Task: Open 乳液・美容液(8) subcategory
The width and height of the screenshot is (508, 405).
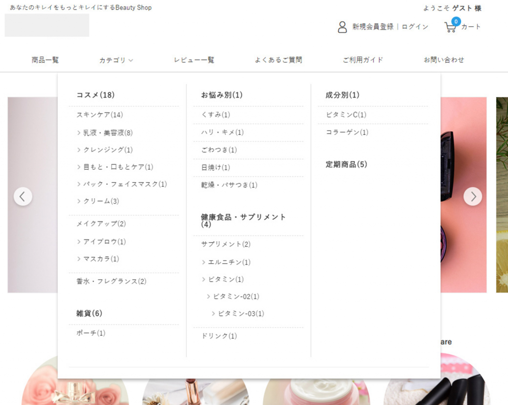Action: click(x=108, y=133)
